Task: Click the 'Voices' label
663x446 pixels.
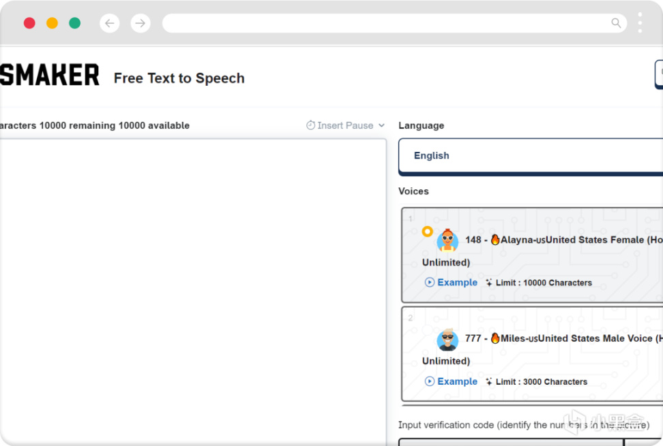Action: [413, 191]
